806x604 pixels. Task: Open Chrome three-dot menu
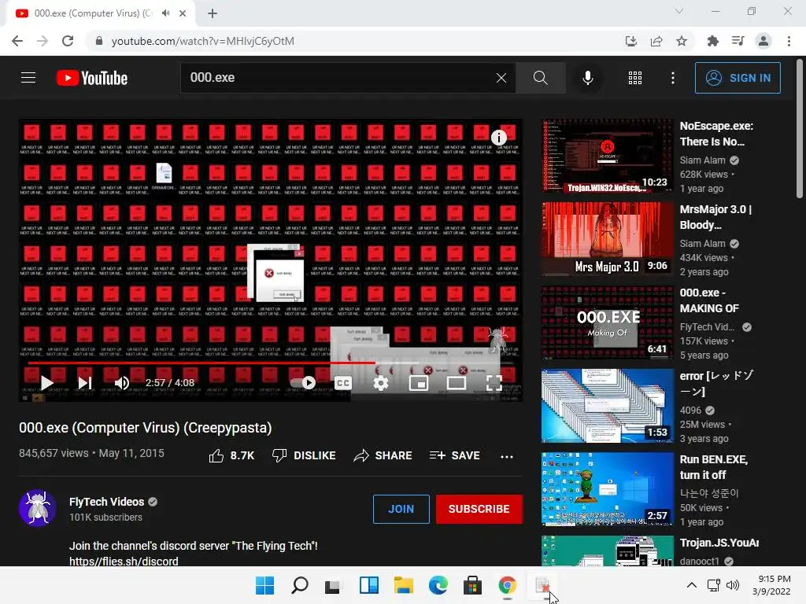[x=789, y=41]
